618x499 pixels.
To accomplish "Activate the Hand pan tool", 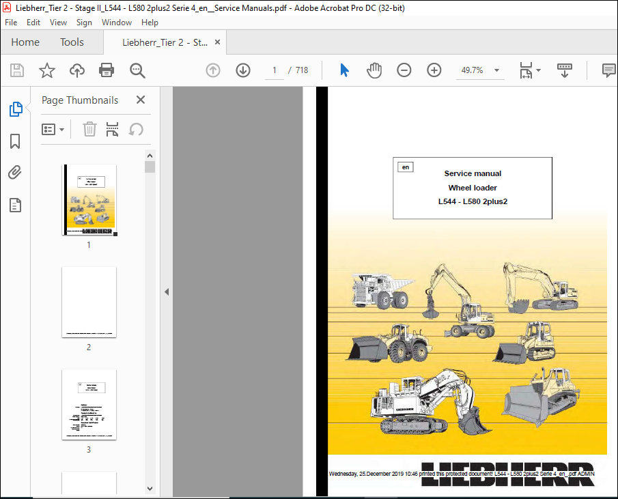I will 374,70.
